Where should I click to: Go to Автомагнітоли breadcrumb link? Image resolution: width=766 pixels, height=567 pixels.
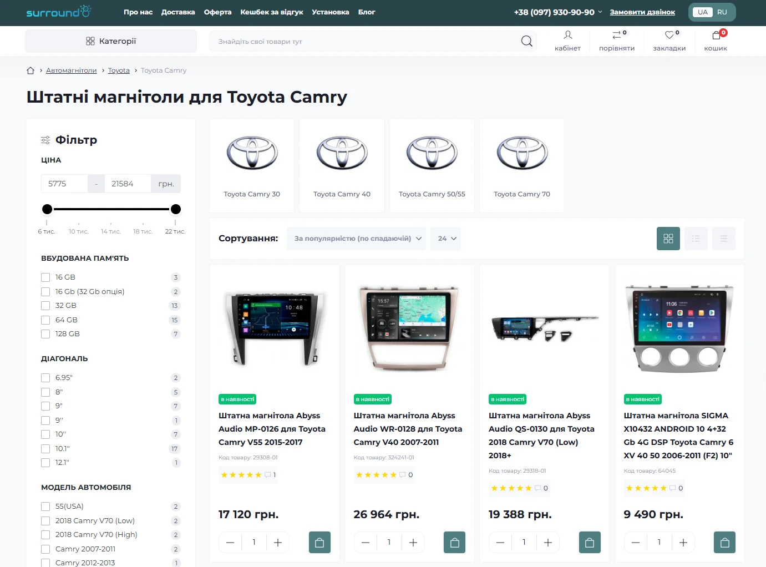[x=72, y=70]
